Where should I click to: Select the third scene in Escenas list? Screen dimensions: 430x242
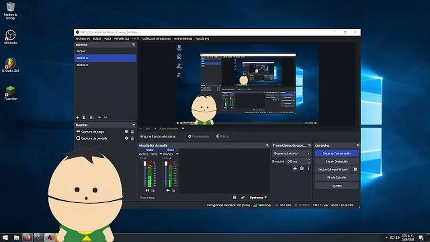click(105, 65)
